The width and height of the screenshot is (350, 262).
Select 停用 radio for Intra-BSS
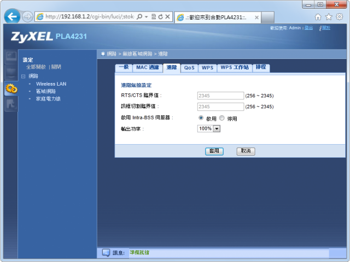tap(221, 118)
